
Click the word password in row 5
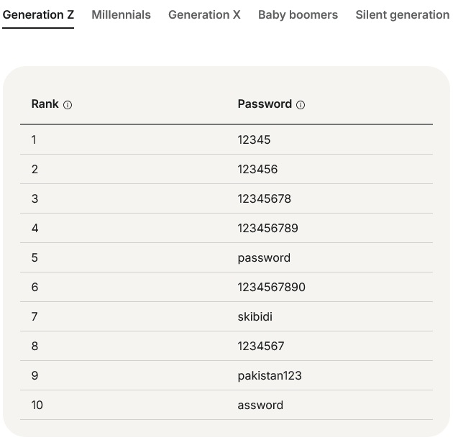point(264,257)
